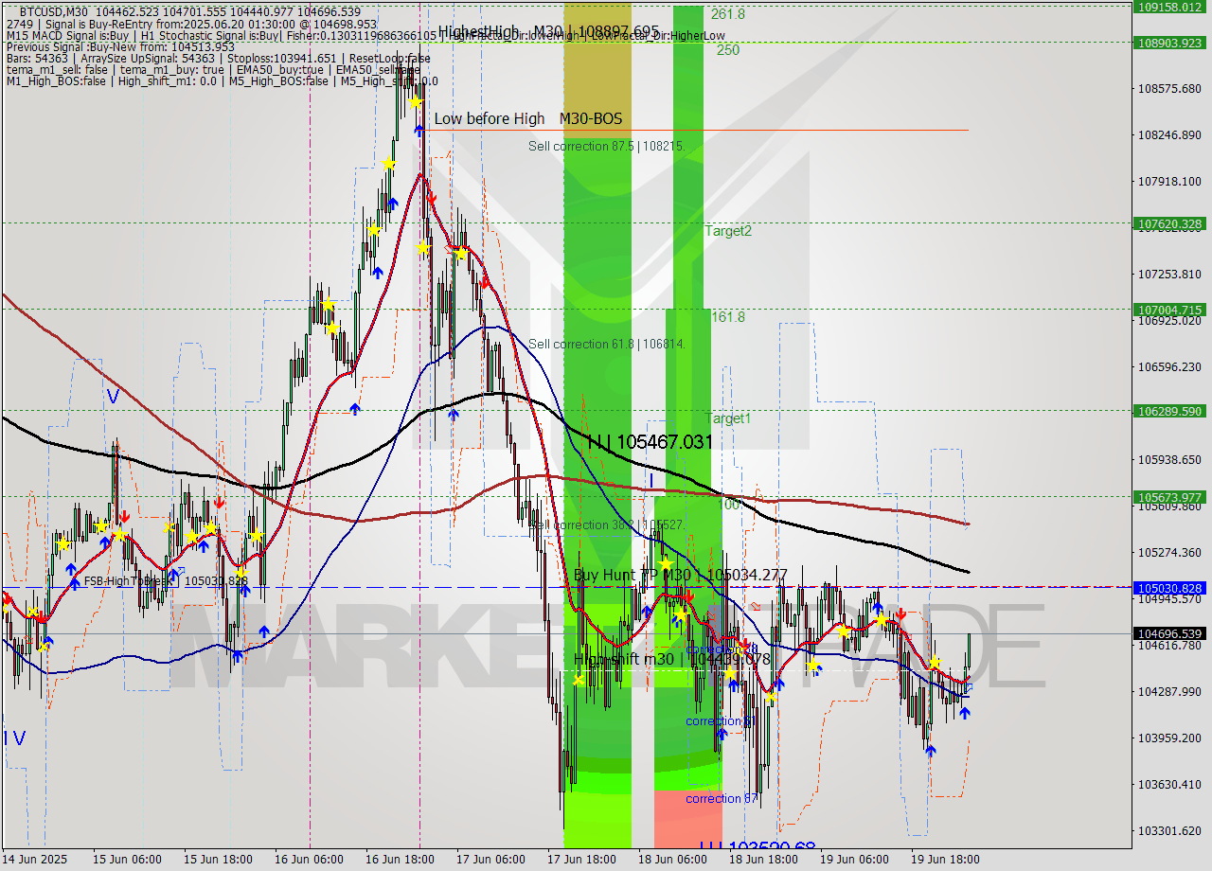
Task: Select the 261.8 Fibonacci level label
Action: 727,14
